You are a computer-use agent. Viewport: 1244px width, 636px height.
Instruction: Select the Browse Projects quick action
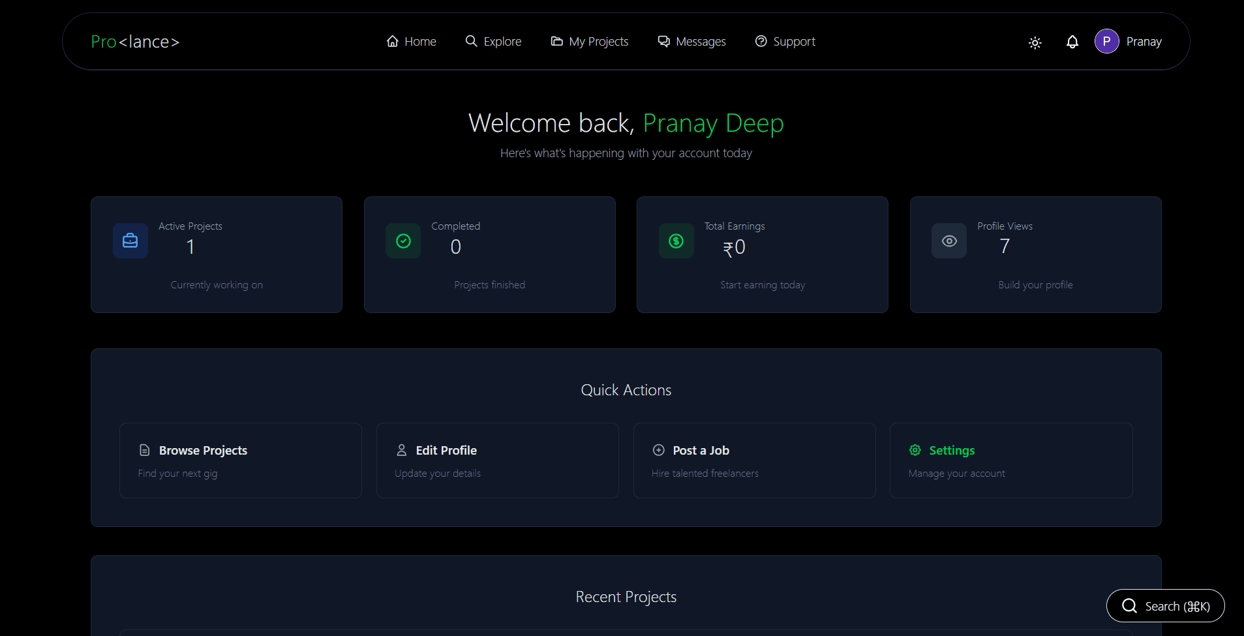[x=240, y=461]
